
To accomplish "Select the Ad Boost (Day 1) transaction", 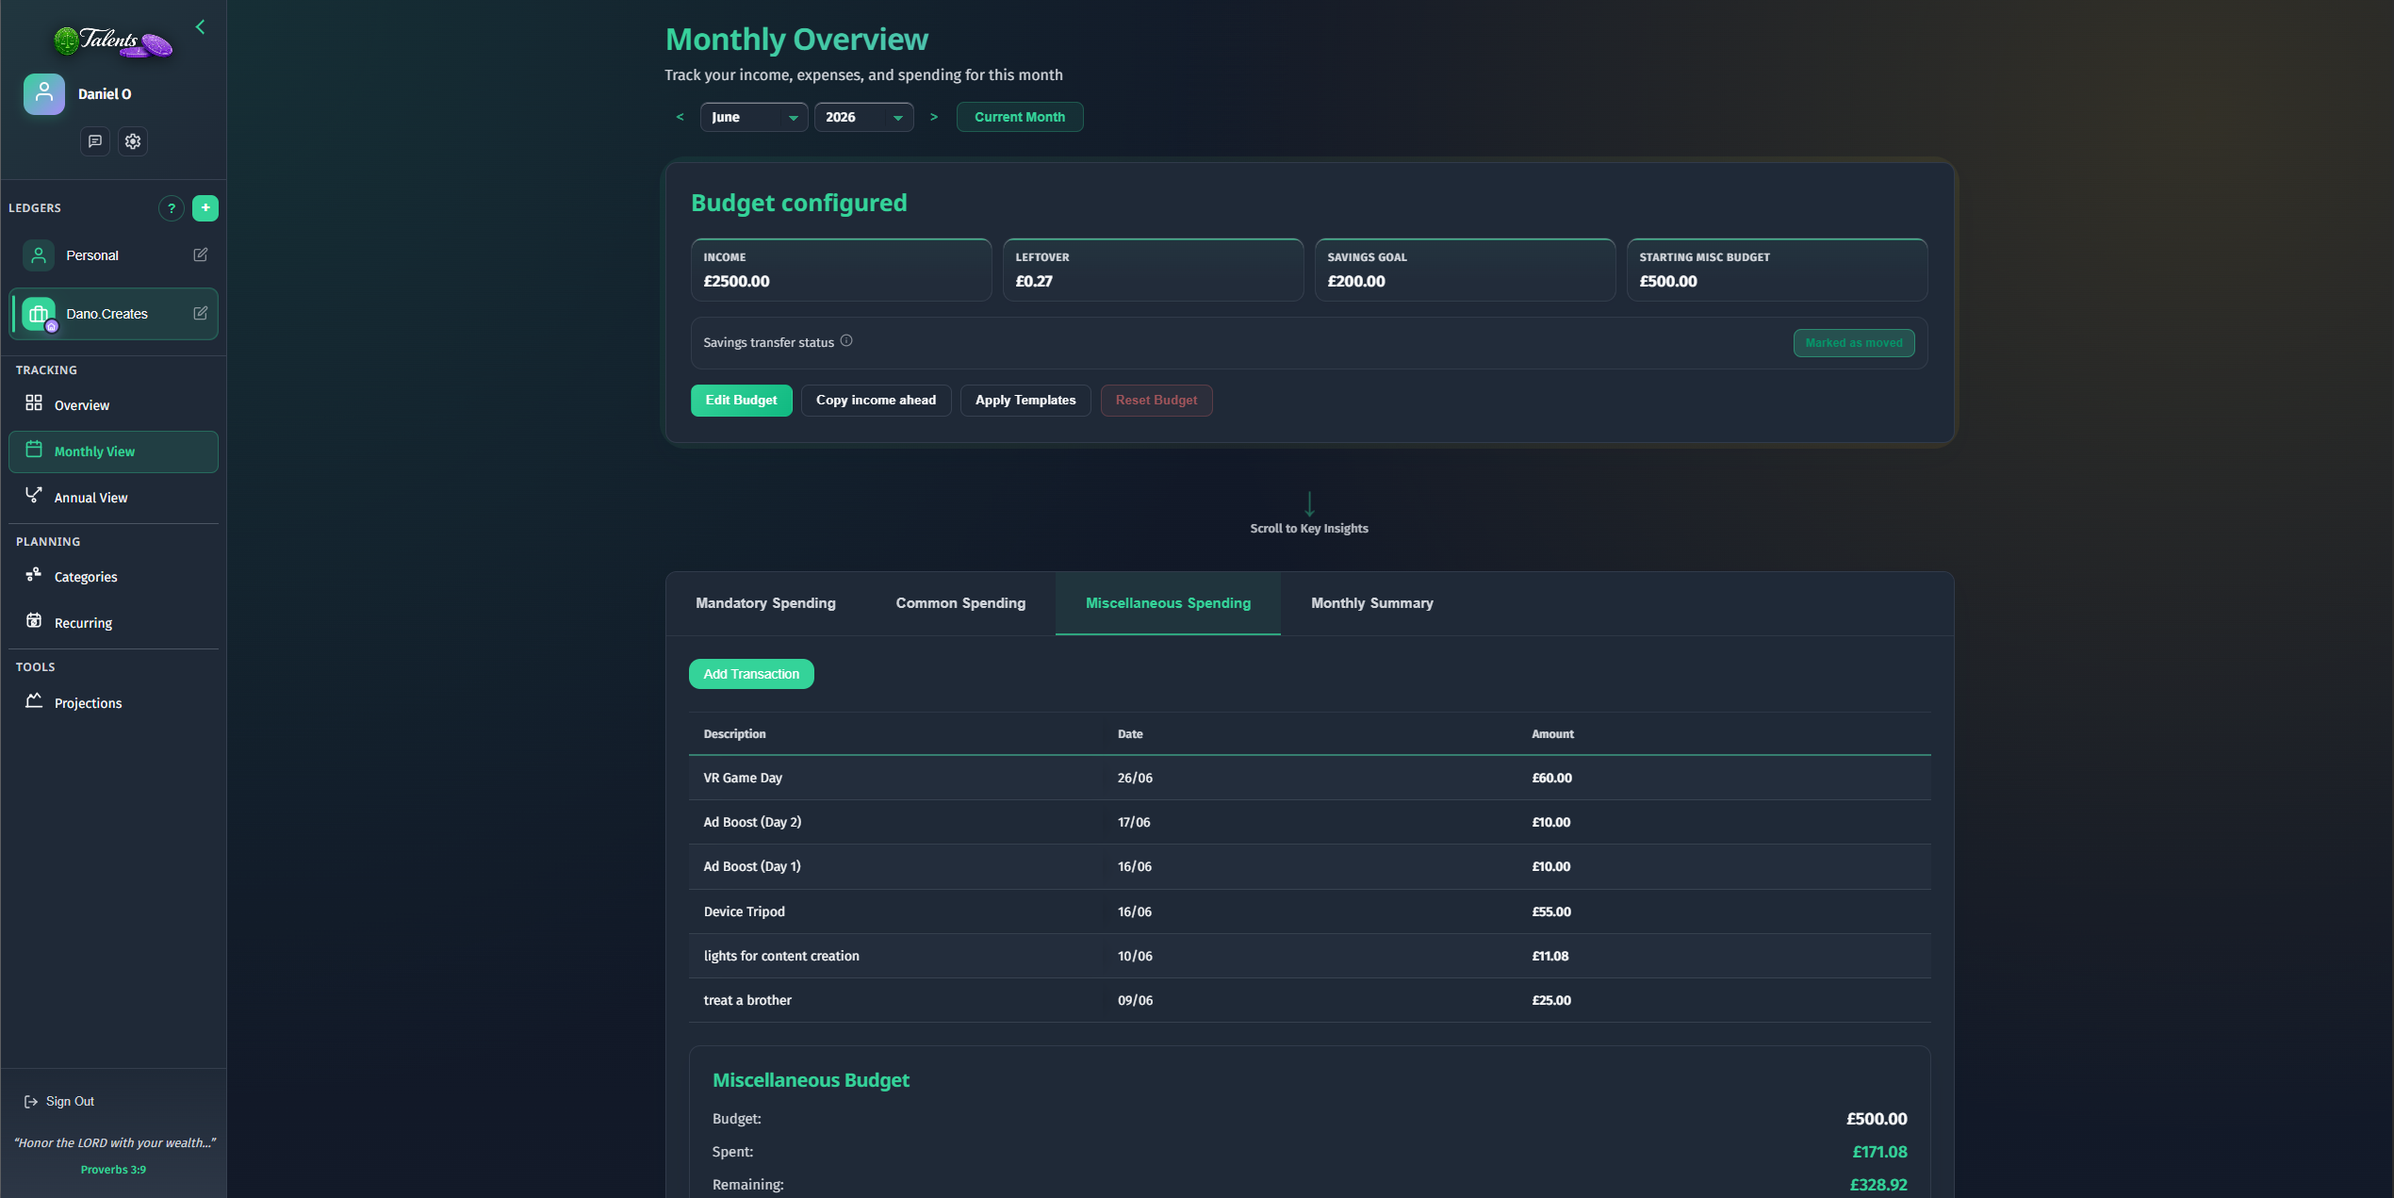I will (x=1309, y=866).
